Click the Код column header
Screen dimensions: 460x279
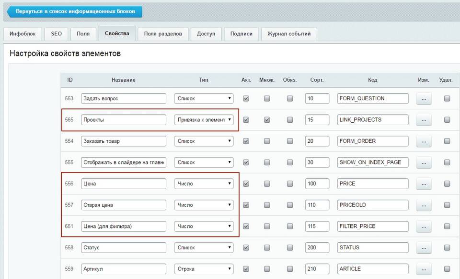(373, 80)
